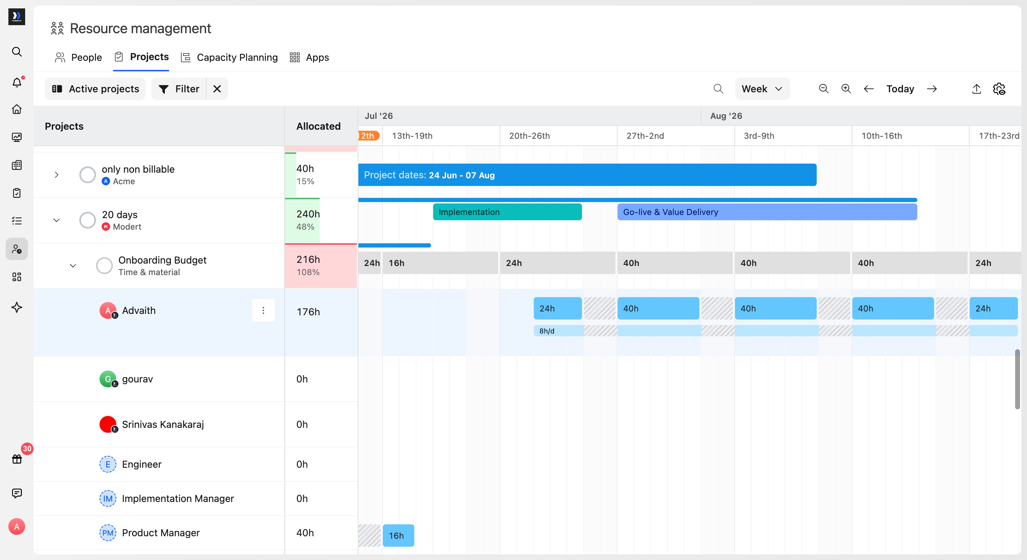Jump to Today on the timeline
Image resolution: width=1027 pixels, height=560 pixels.
click(x=900, y=88)
